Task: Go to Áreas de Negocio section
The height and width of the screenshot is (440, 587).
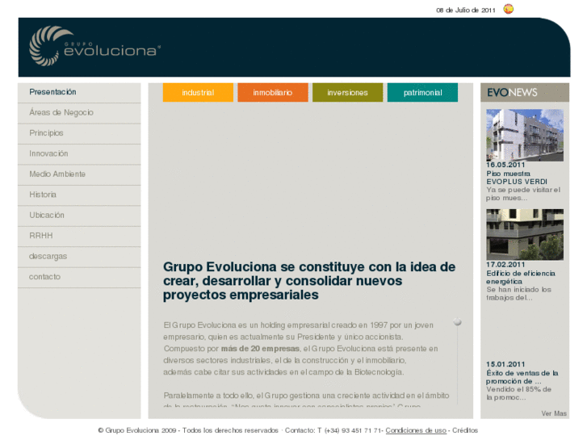Action: point(61,112)
